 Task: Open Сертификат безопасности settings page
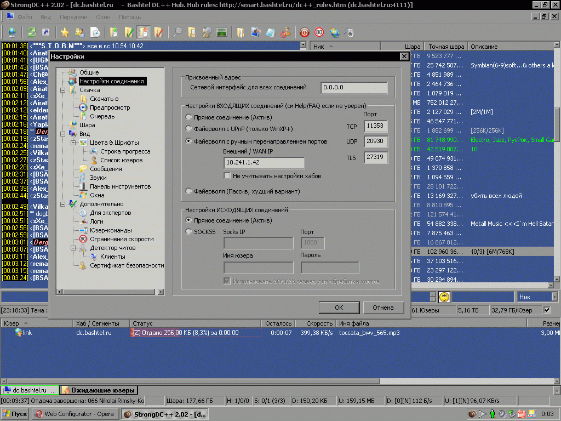point(127,265)
